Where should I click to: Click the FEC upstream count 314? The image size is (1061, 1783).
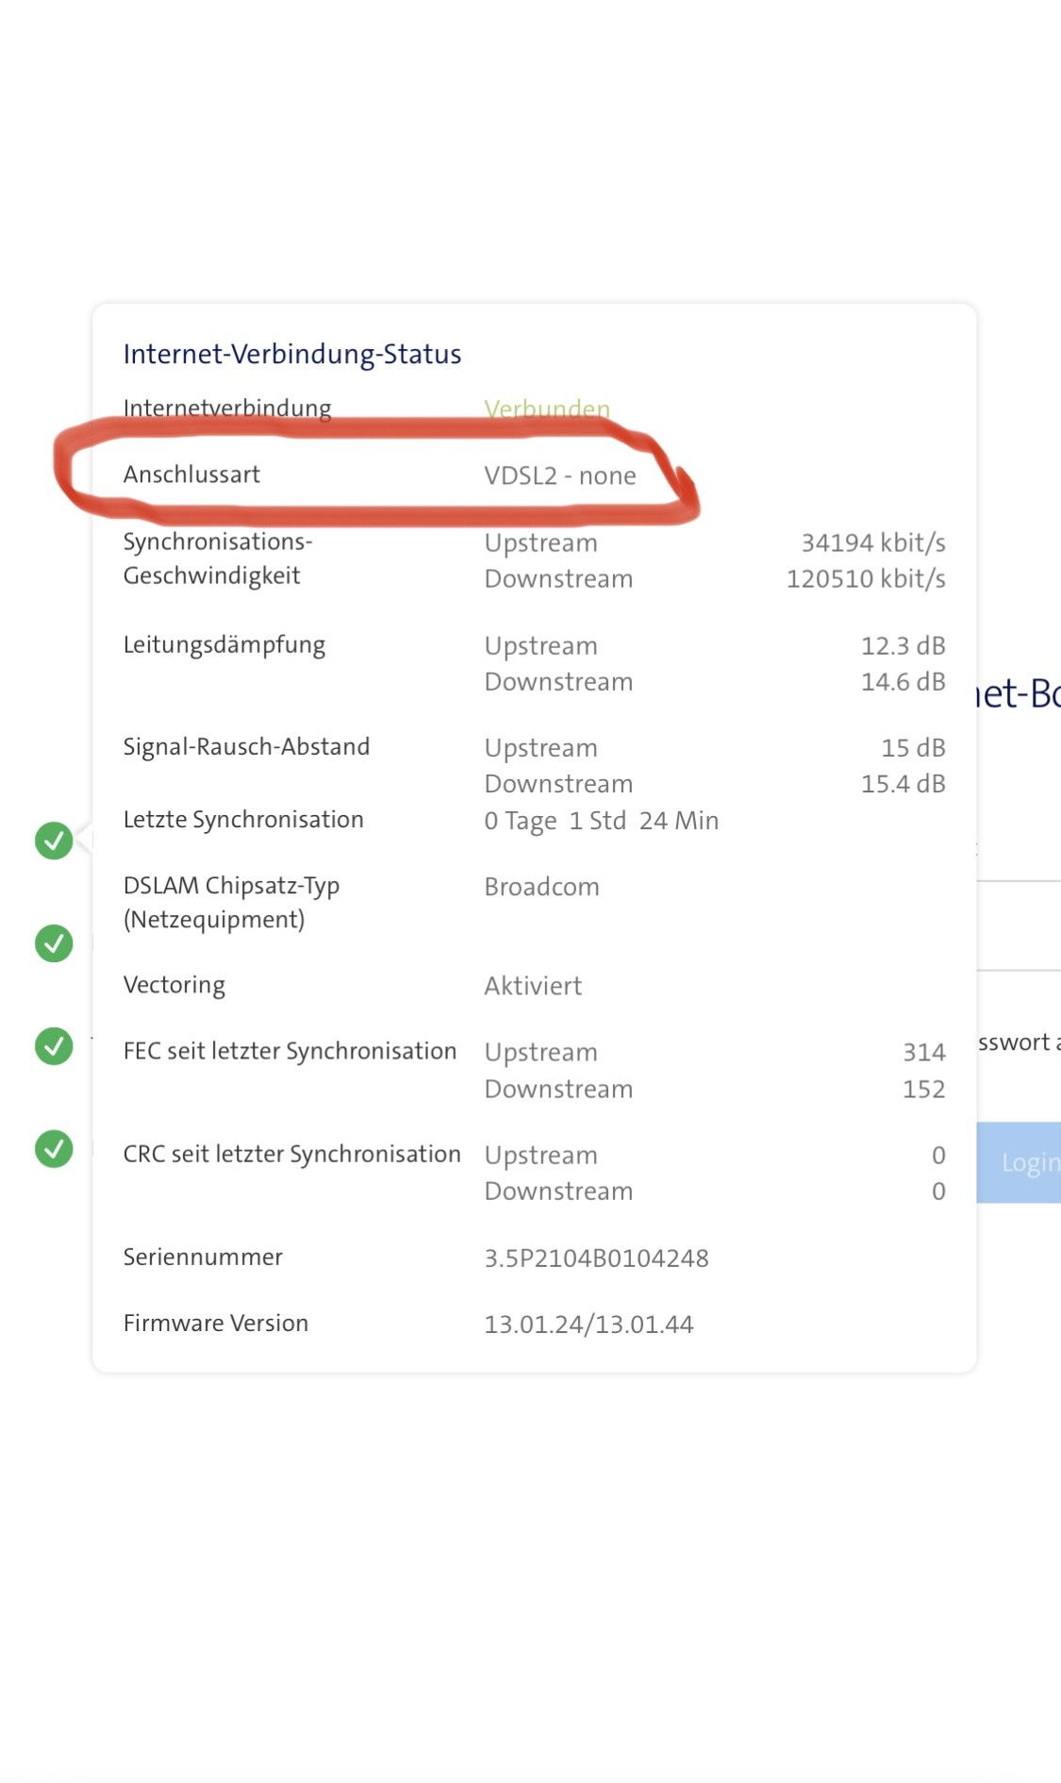pyautogui.click(x=923, y=1052)
